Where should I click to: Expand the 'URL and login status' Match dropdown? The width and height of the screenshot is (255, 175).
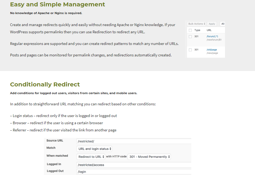(x=95, y=149)
